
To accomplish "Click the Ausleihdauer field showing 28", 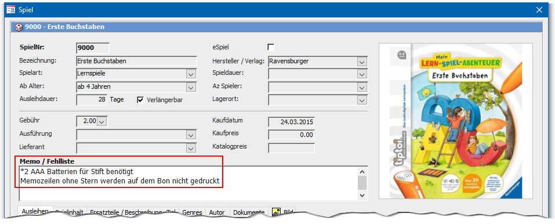I will pos(92,100).
